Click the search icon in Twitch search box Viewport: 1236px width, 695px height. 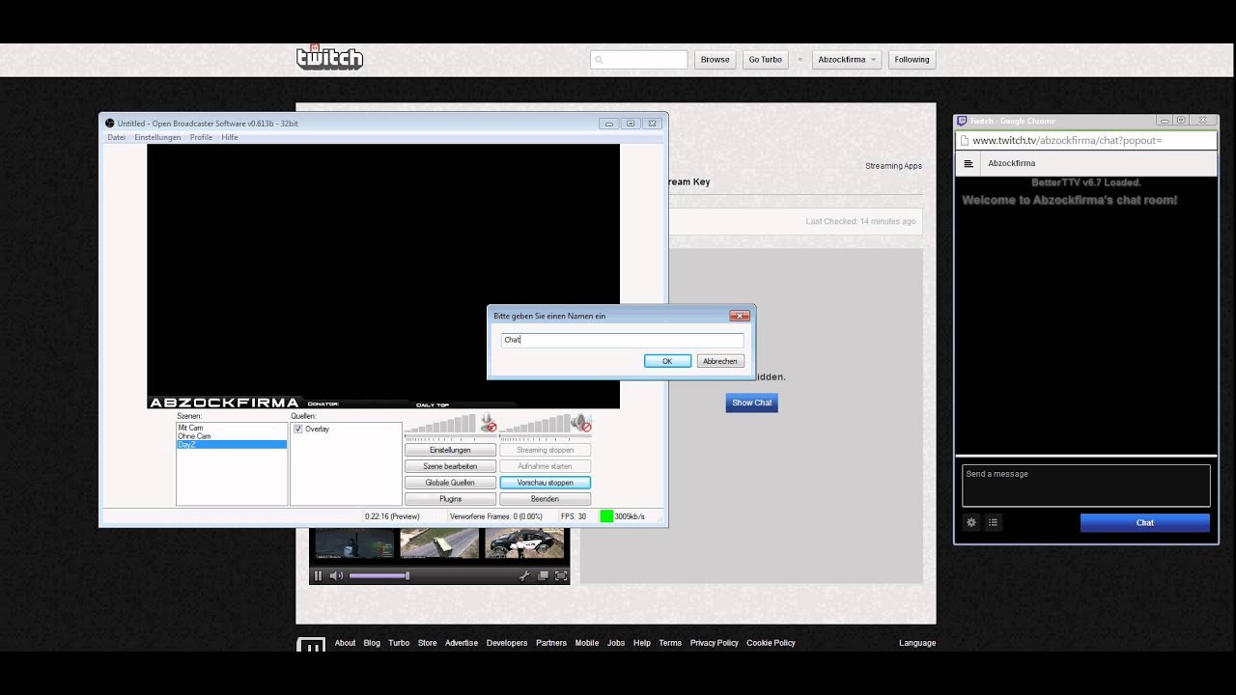(600, 60)
